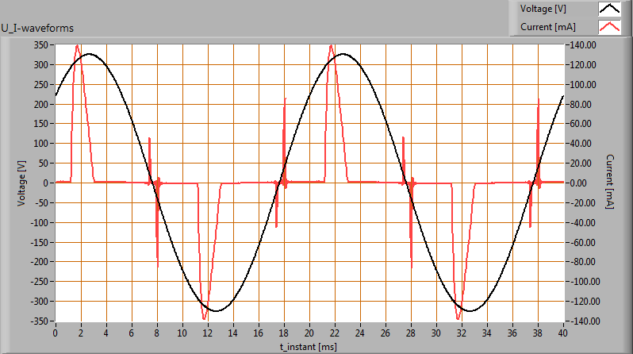Select the Current [mA] legend label

(x=547, y=27)
